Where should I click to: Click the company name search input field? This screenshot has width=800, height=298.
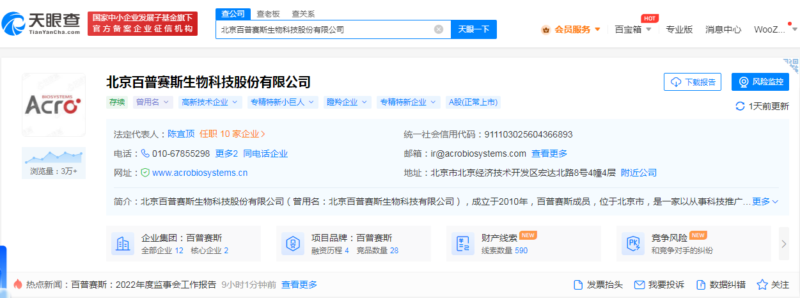point(333,29)
